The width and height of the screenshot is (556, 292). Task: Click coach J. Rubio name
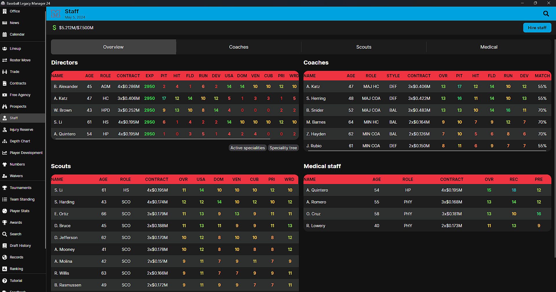tap(314, 146)
